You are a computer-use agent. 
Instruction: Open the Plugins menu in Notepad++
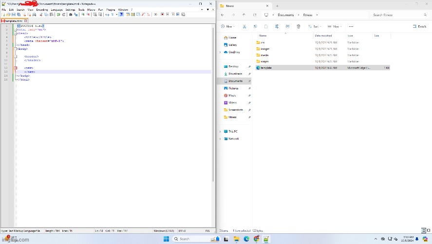click(x=111, y=10)
